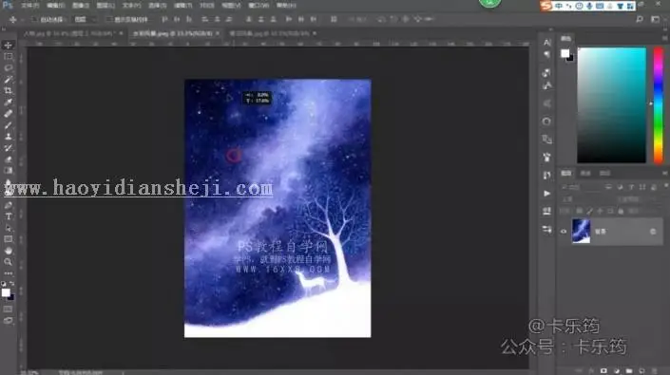The height and width of the screenshot is (375, 670).
Task: Open the Auto-Select target dropdown
Action: (85, 20)
